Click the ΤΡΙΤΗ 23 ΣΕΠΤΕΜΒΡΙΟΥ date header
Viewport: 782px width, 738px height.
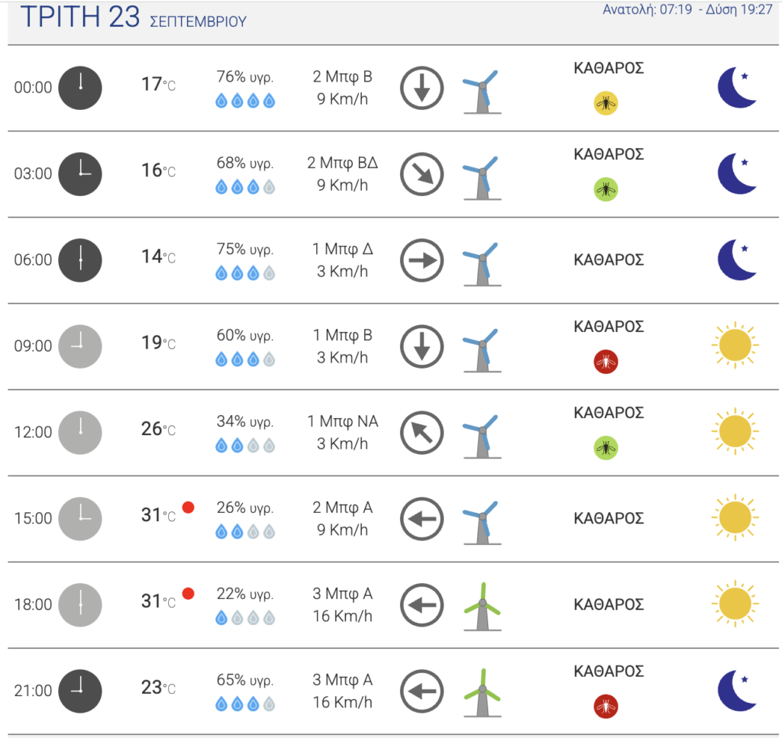click(x=134, y=17)
